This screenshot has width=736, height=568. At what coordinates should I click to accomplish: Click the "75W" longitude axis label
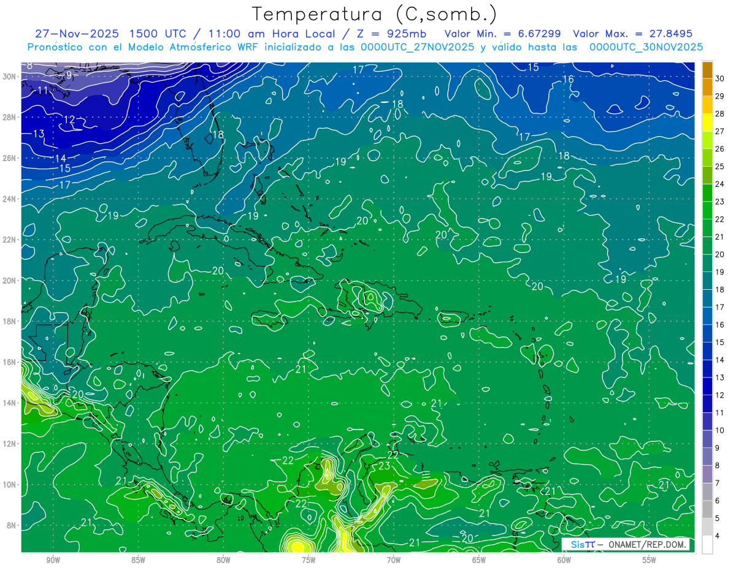[x=309, y=561]
